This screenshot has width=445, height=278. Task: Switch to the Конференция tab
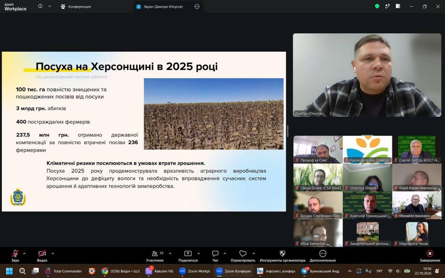coord(76,7)
